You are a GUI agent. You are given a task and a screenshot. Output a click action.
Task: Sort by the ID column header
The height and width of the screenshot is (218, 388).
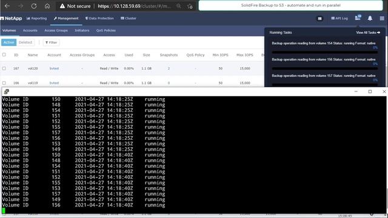(16, 55)
